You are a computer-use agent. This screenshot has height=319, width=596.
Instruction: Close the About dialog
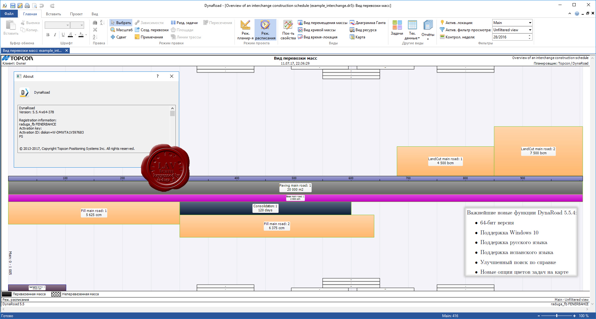172,76
